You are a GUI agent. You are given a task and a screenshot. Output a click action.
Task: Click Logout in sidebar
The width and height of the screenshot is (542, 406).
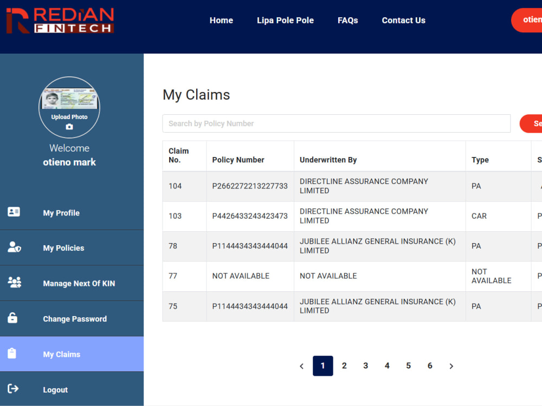click(x=72, y=389)
